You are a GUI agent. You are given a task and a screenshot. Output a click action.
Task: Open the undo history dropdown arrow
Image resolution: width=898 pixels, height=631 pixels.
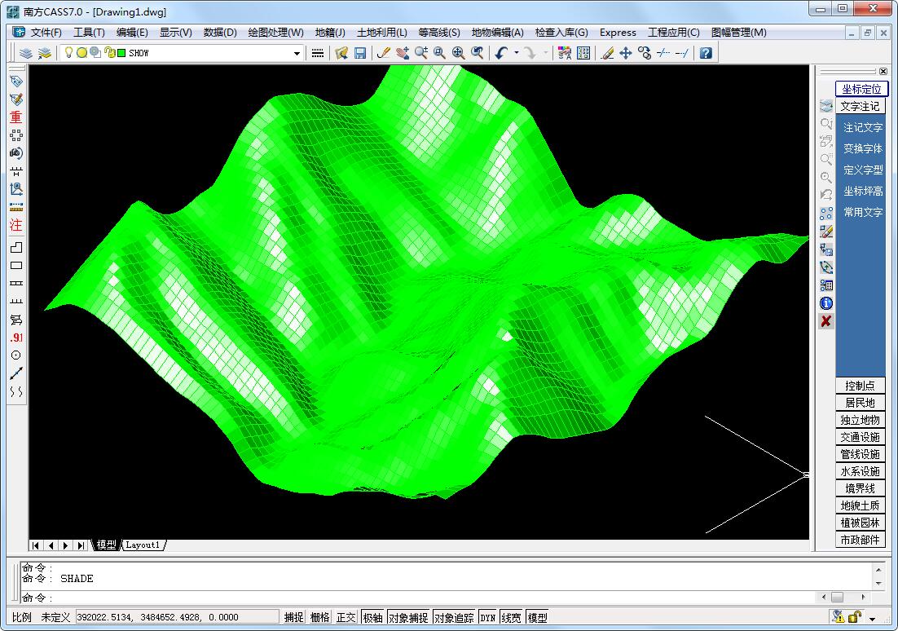pyautogui.click(x=516, y=53)
